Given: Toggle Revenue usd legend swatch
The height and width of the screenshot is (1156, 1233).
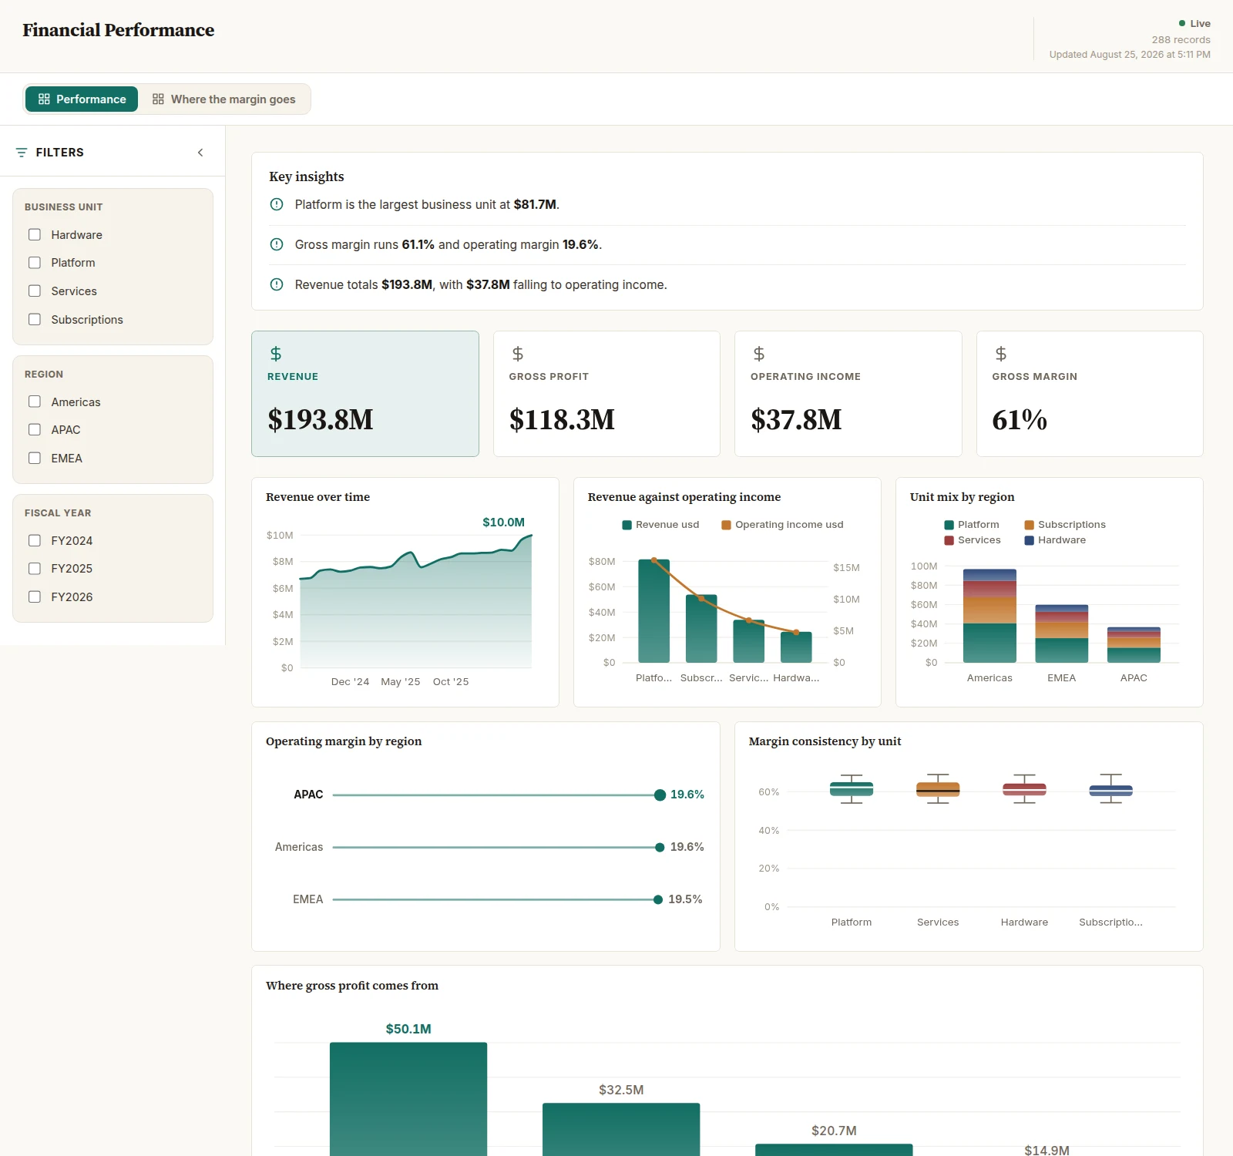Looking at the screenshot, I should click(x=627, y=525).
